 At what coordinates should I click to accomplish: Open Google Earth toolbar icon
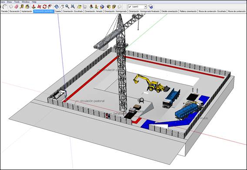(x=102, y=7)
